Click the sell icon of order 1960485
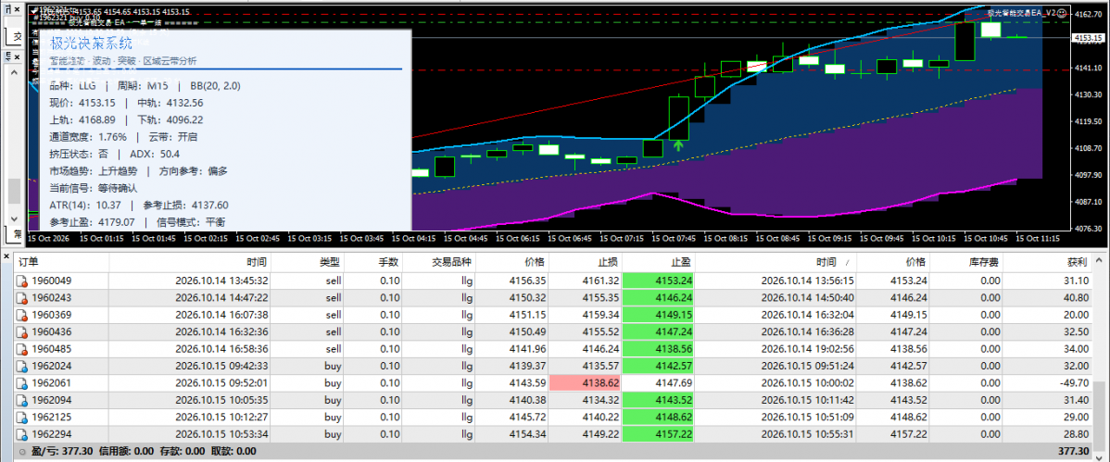This screenshot has width=1110, height=462. pyautogui.click(x=23, y=349)
